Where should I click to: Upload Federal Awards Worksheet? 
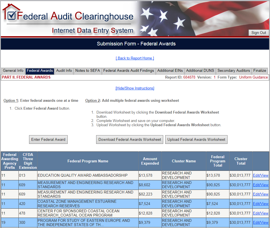tap(196, 140)
